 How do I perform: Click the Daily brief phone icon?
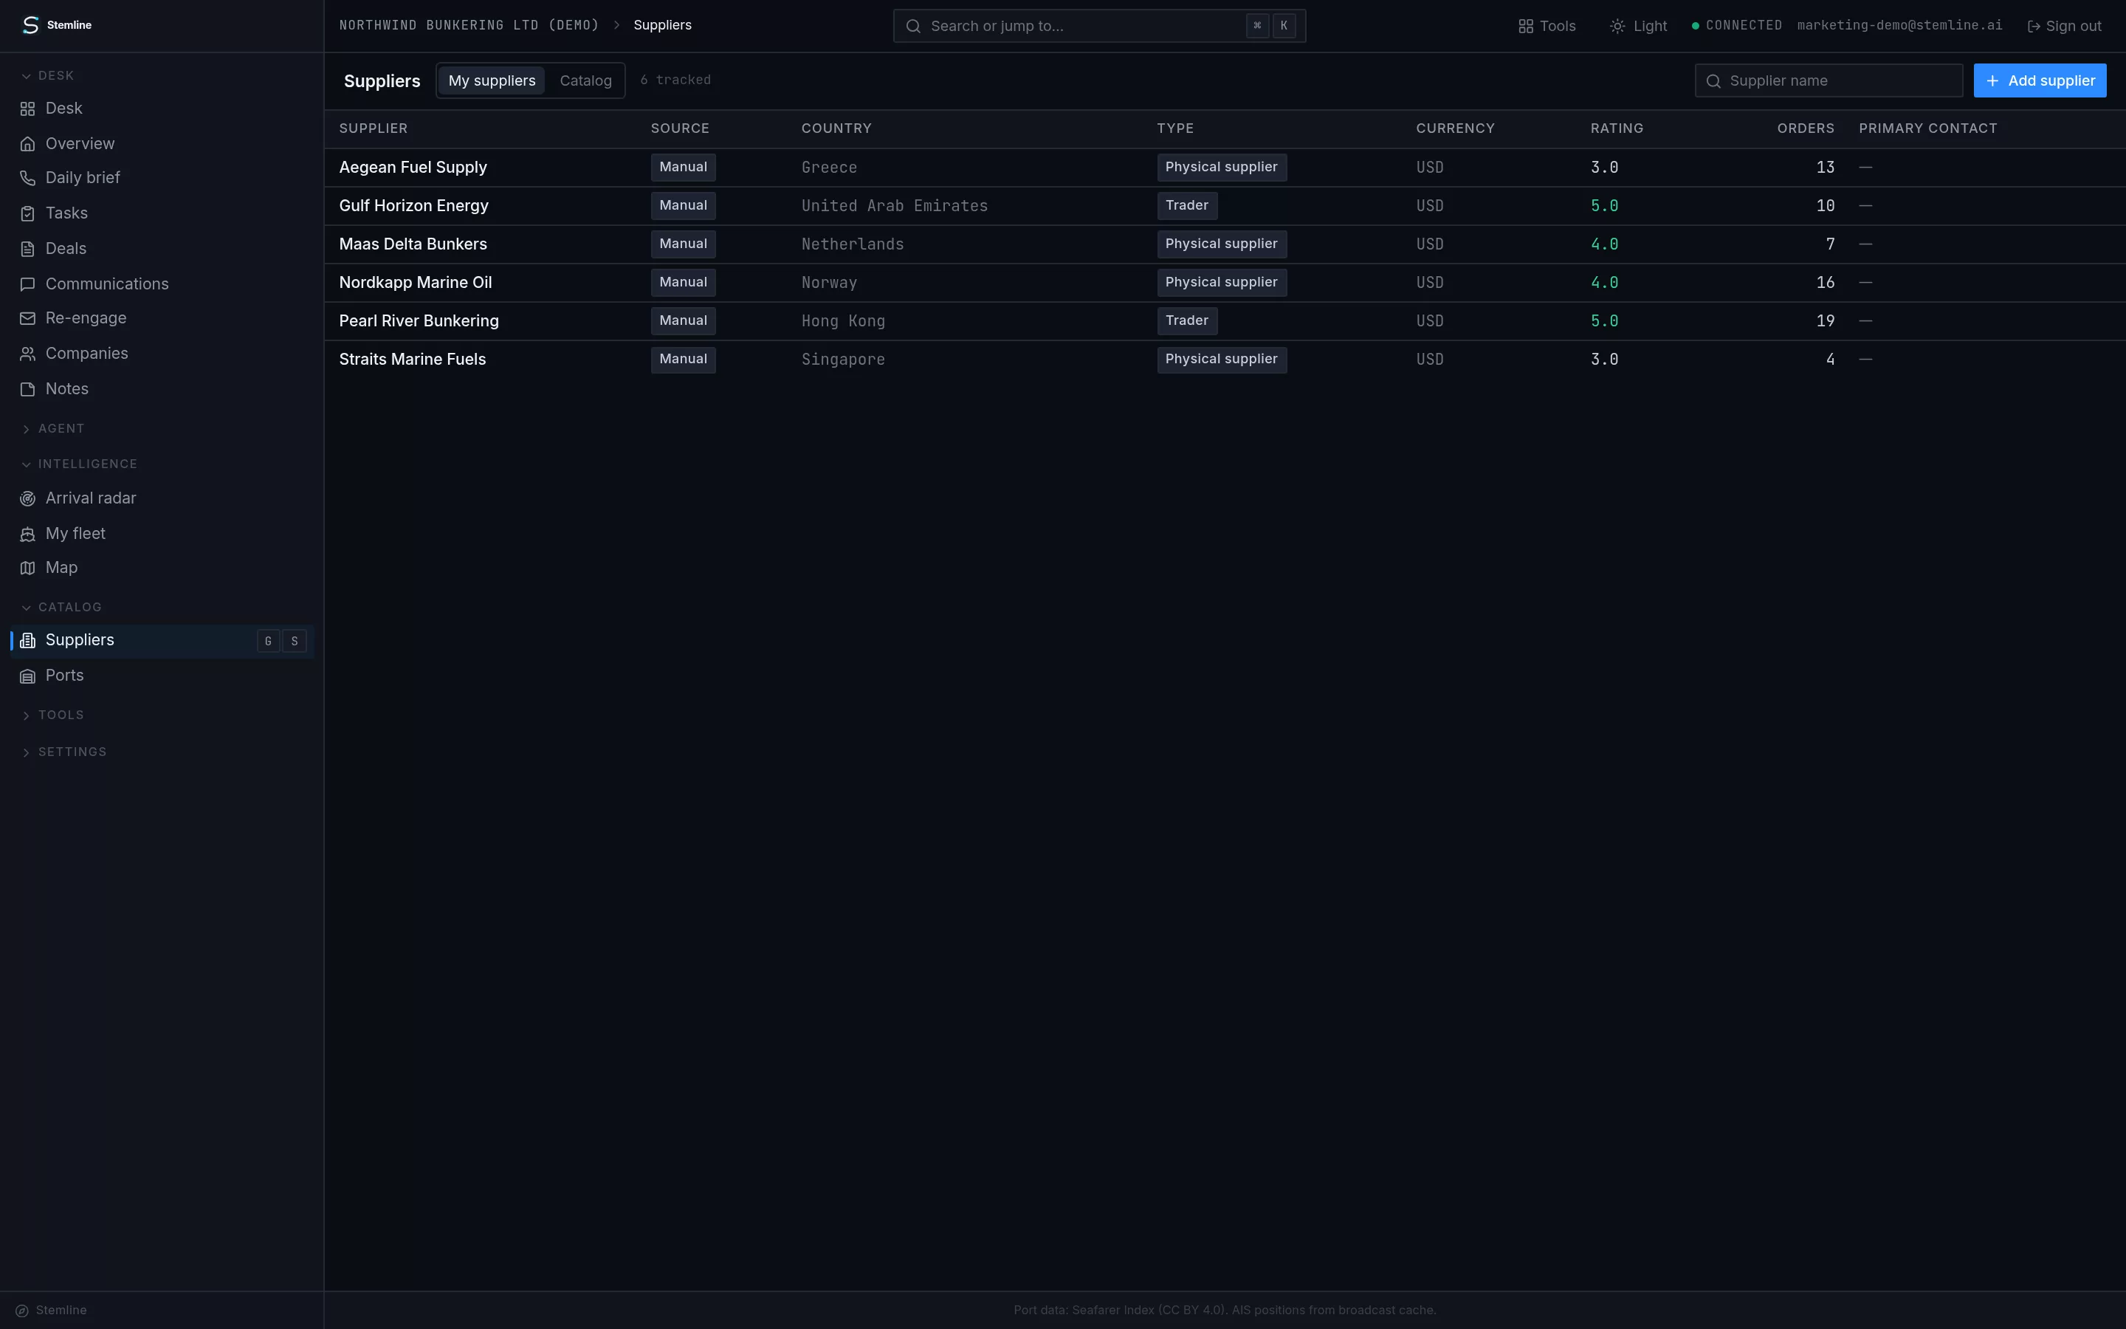click(27, 179)
